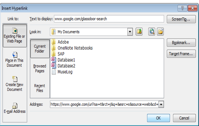Select the Database1 file in list
The image size is (199, 126).
point(66,60)
